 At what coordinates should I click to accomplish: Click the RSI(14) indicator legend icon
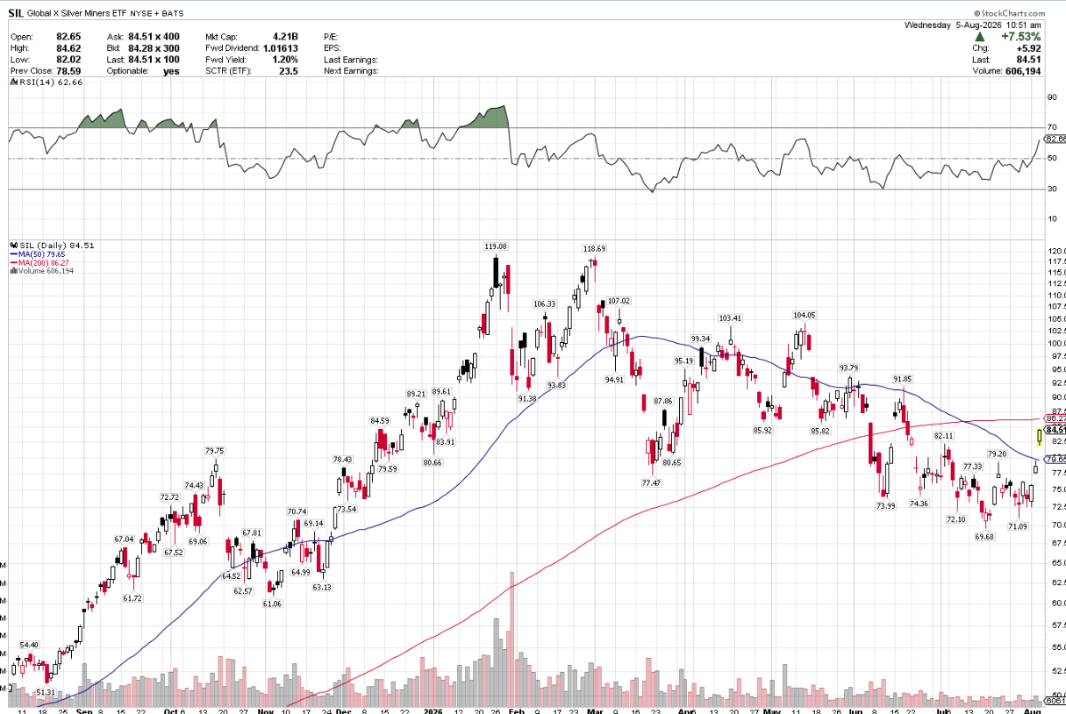coord(12,82)
